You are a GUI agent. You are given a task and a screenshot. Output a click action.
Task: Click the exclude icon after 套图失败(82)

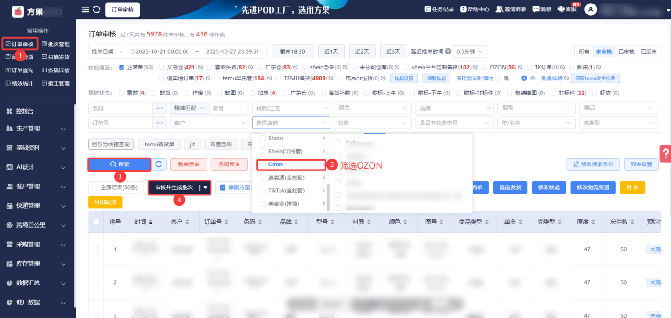(250, 68)
